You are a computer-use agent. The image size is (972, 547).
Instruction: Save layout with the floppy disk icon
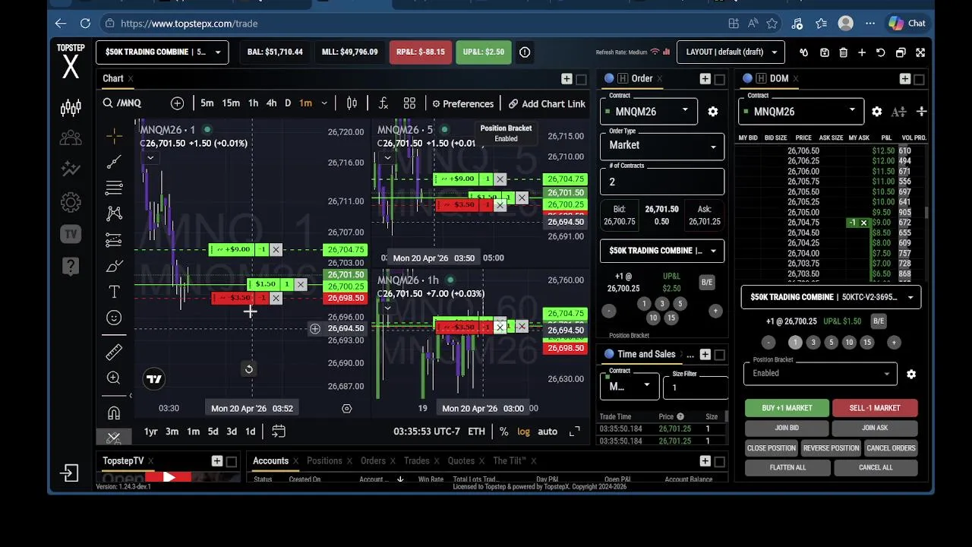824,52
